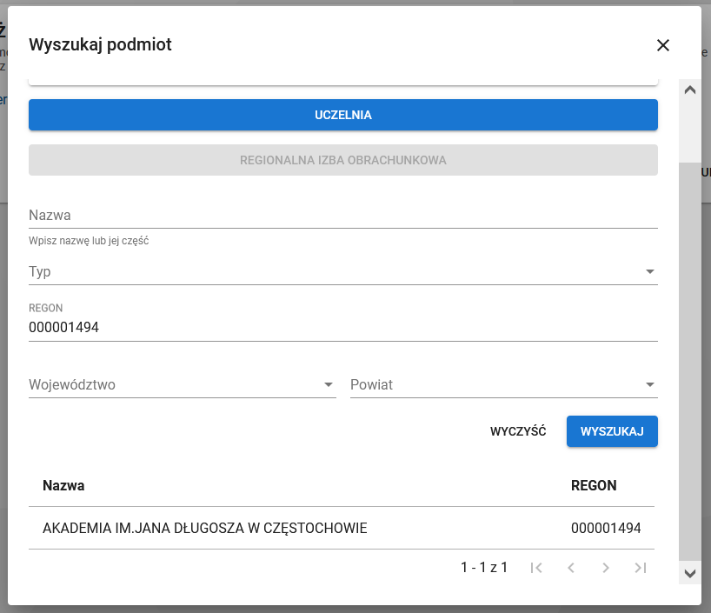Open previous results page
Viewport: 711px width, 613px height.
571,568
